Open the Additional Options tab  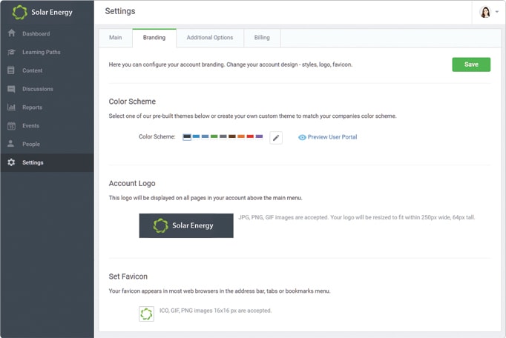click(x=210, y=38)
